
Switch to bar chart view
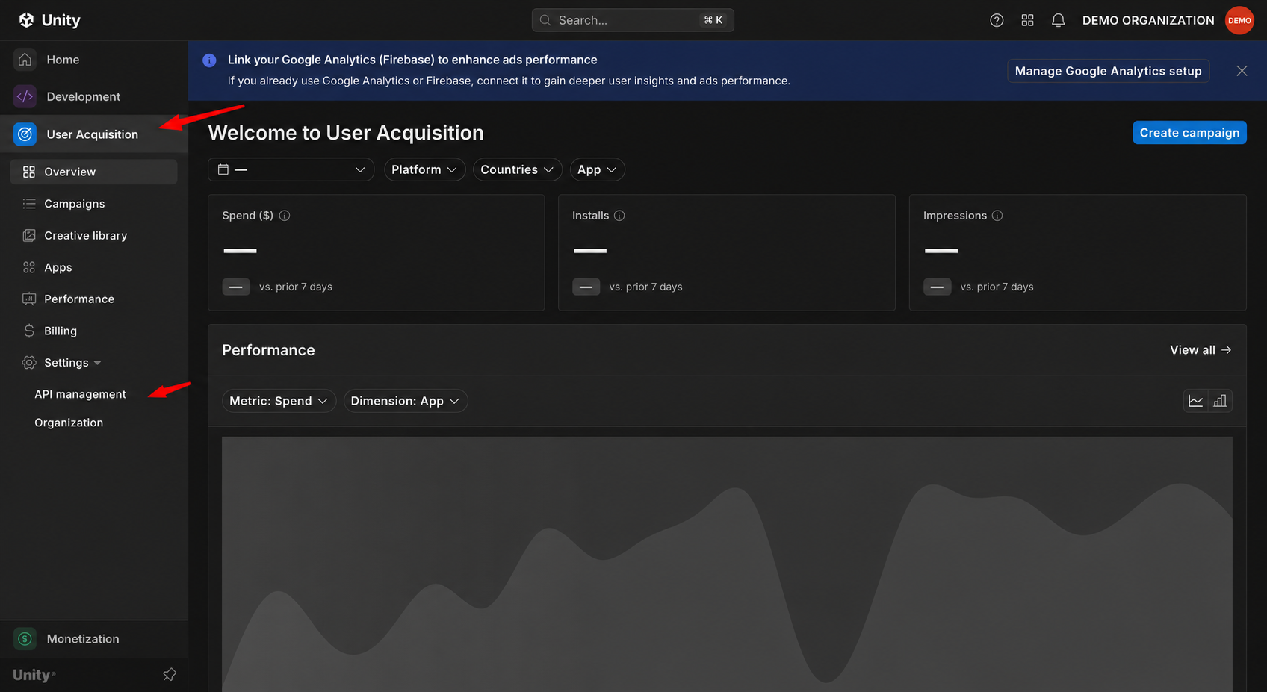point(1220,401)
